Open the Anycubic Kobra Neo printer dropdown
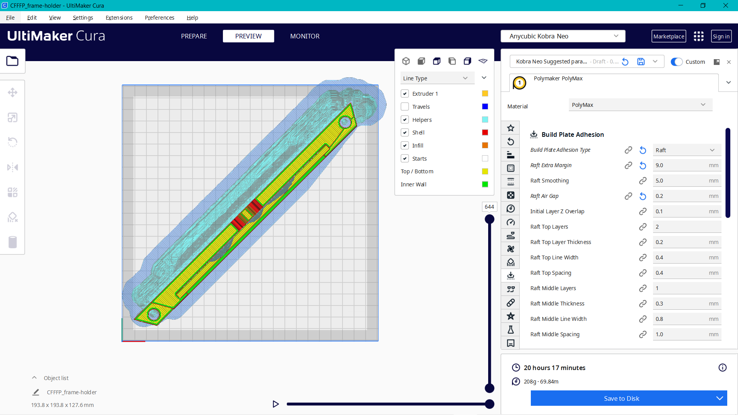 562,36
